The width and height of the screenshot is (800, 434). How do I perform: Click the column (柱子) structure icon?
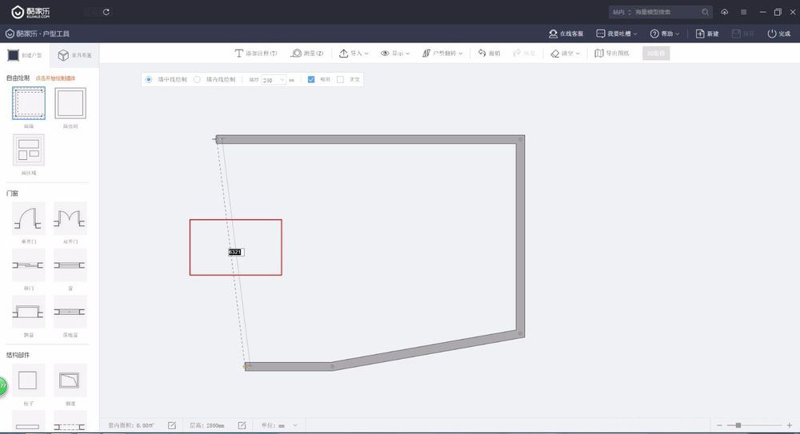tap(28, 380)
